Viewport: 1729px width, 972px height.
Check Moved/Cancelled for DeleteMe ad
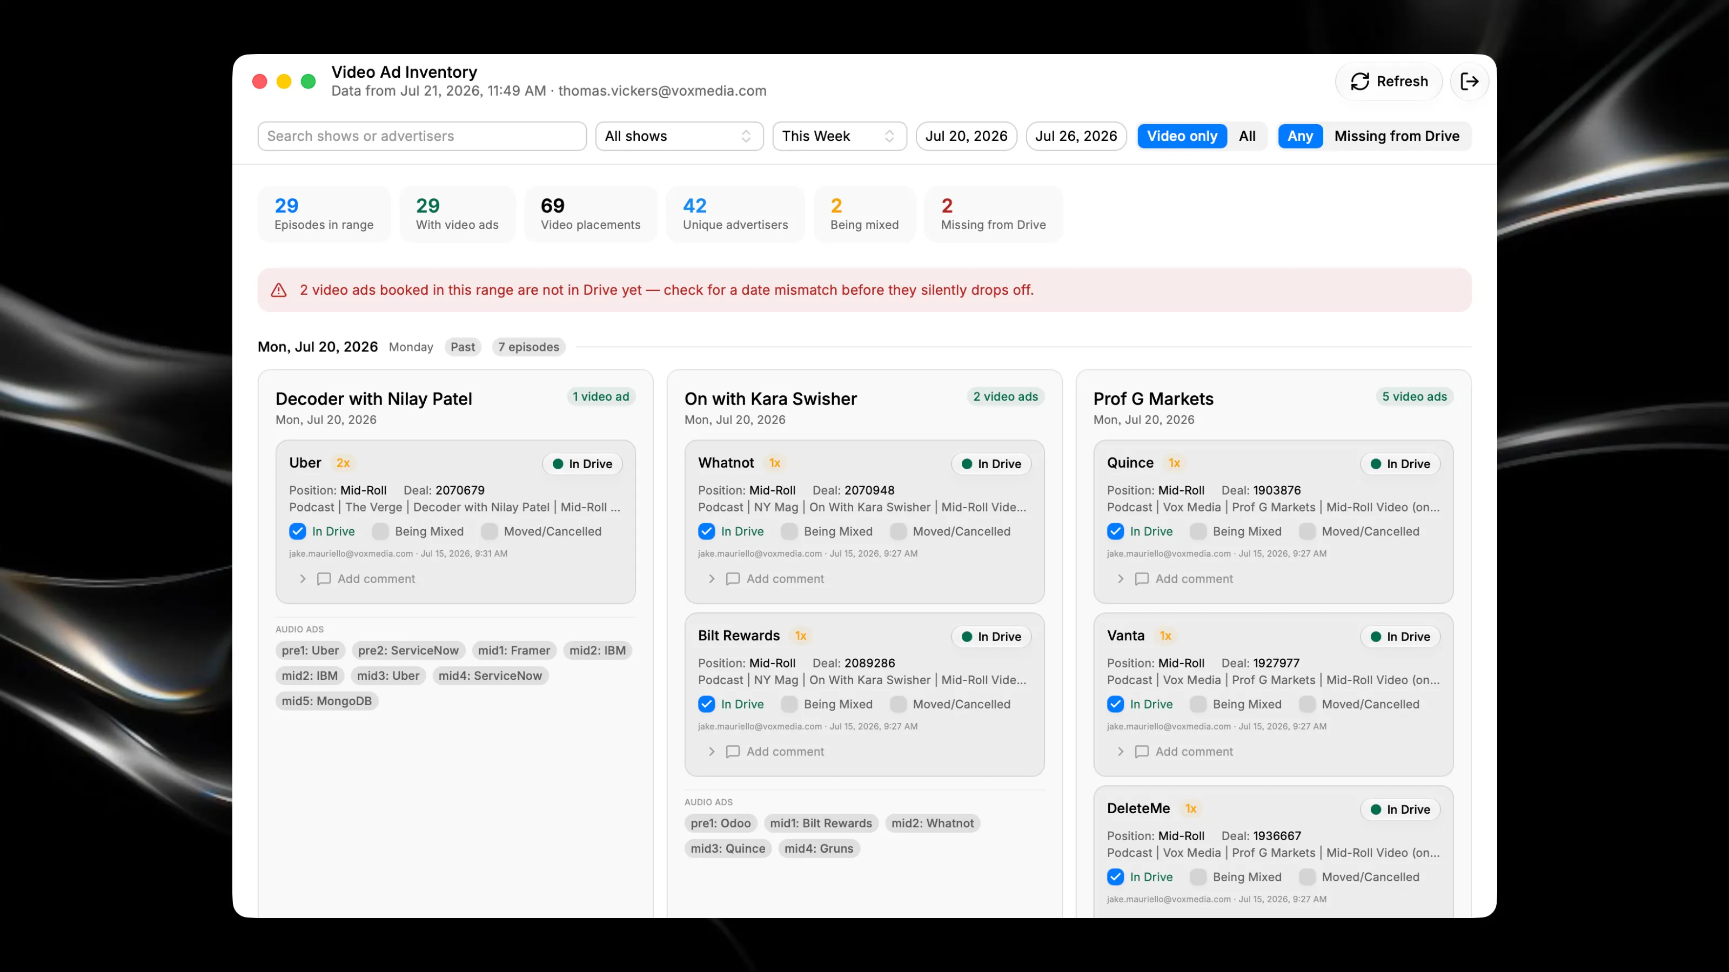click(1307, 878)
